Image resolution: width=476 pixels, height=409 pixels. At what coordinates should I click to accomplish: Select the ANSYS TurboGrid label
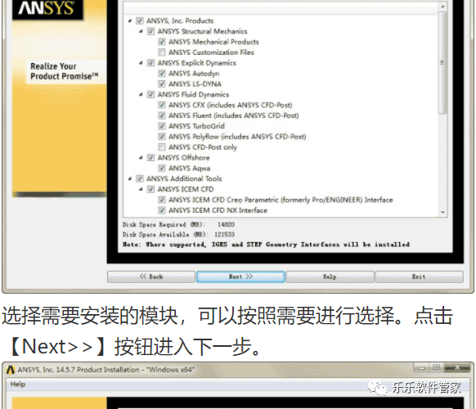[x=197, y=126]
